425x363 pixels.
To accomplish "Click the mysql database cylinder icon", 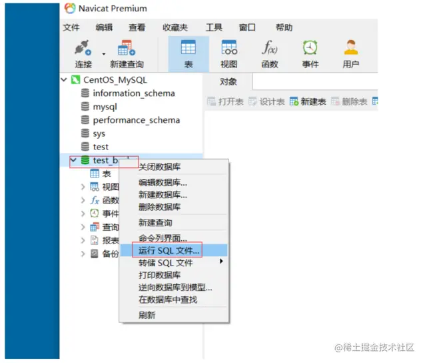I will pyautogui.click(x=85, y=106).
